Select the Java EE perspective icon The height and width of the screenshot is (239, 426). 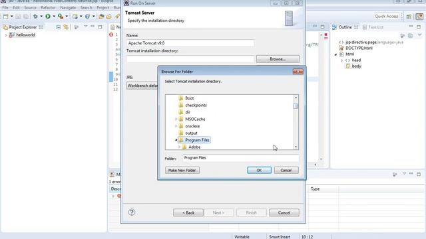pos(419,17)
